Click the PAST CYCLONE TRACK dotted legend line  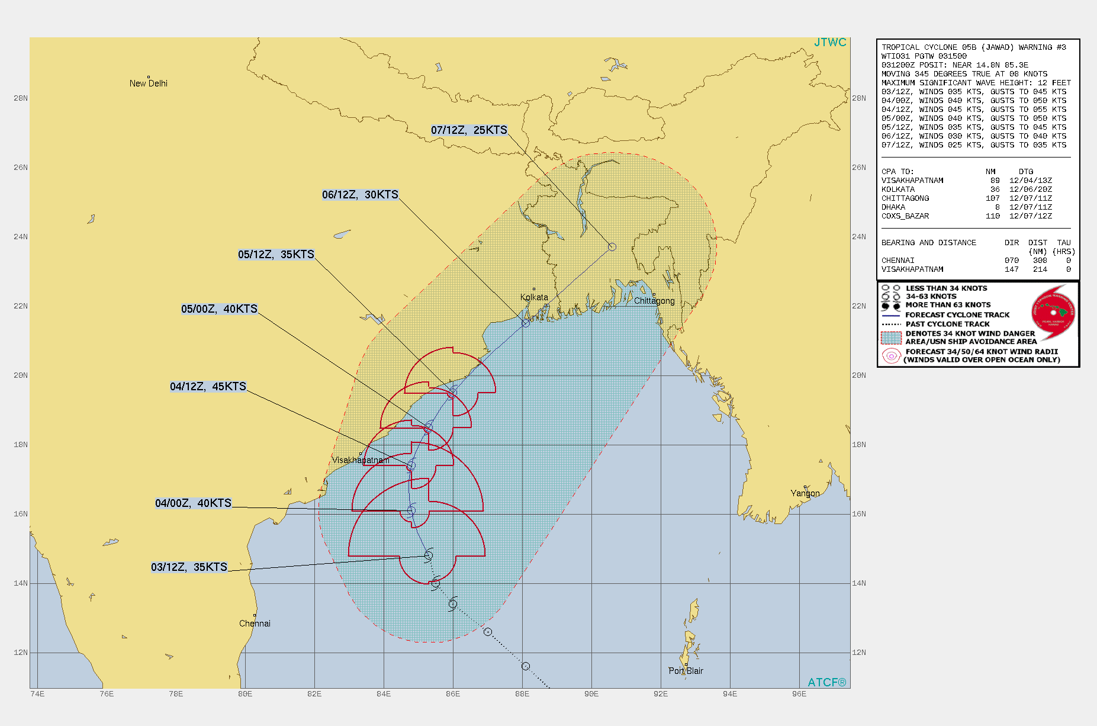coord(891,325)
